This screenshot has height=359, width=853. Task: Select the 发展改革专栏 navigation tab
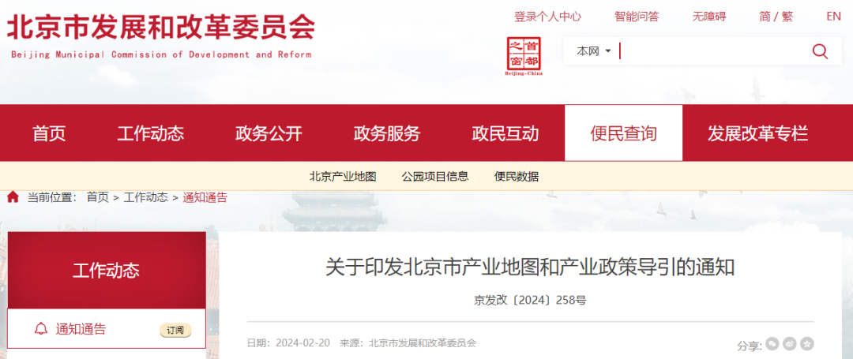coord(757,133)
